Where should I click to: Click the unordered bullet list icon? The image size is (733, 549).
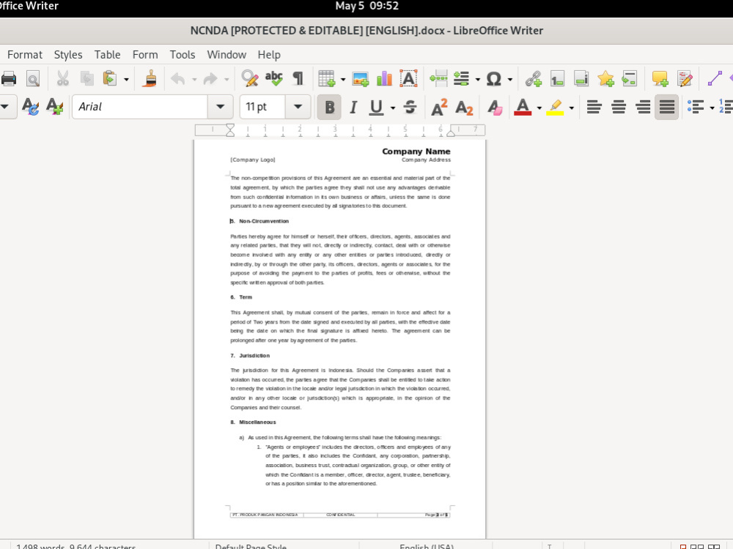click(x=696, y=108)
